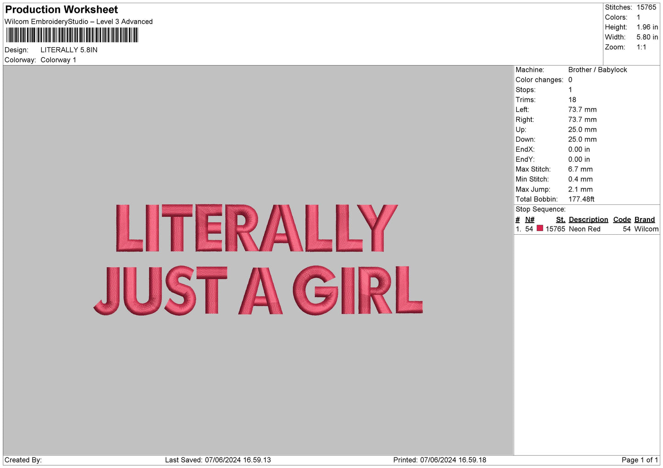Click the 'Code' column header
The width and height of the screenshot is (663, 468).
point(622,220)
